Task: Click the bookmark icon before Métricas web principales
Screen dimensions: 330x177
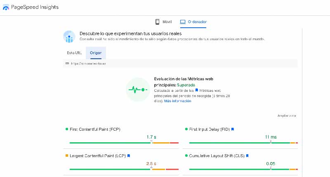Action: [x=197, y=90]
